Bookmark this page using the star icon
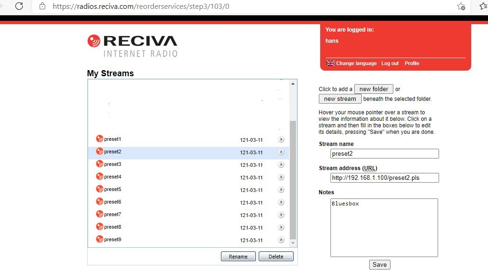 461,6
